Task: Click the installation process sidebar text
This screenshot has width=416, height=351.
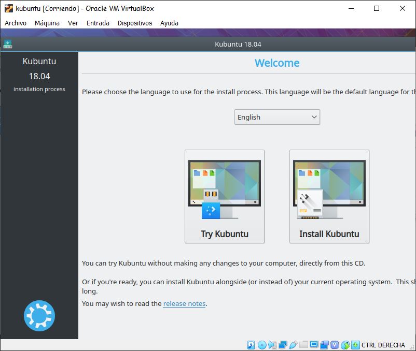Action: (39, 89)
